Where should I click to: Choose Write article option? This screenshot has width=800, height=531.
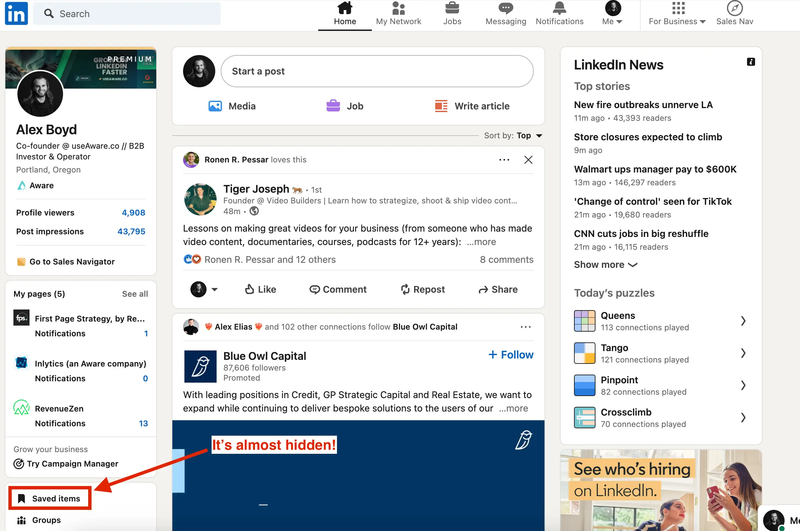473,106
